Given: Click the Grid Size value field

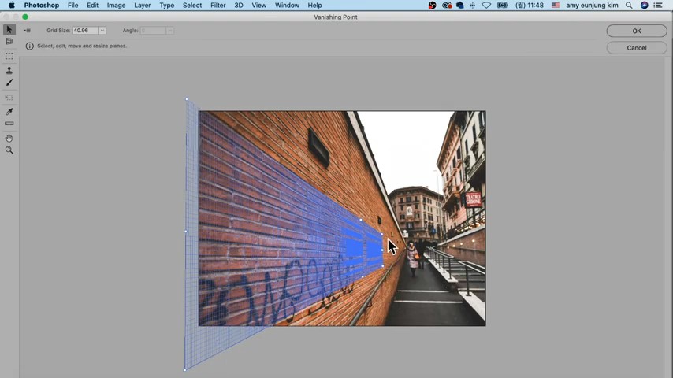Looking at the screenshot, I should [x=84, y=31].
